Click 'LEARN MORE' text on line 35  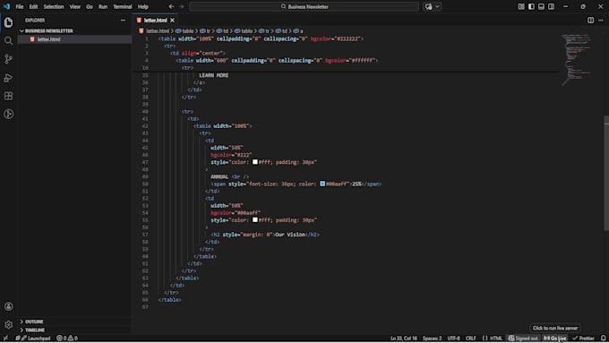[214, 75]
